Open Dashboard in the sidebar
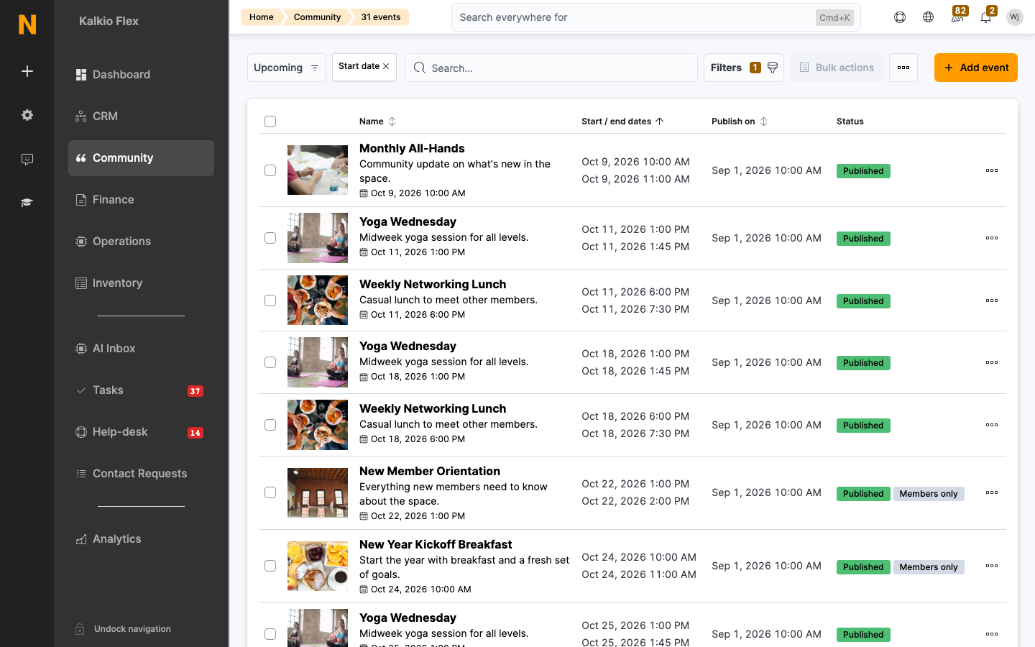 (x=141, y=75)
